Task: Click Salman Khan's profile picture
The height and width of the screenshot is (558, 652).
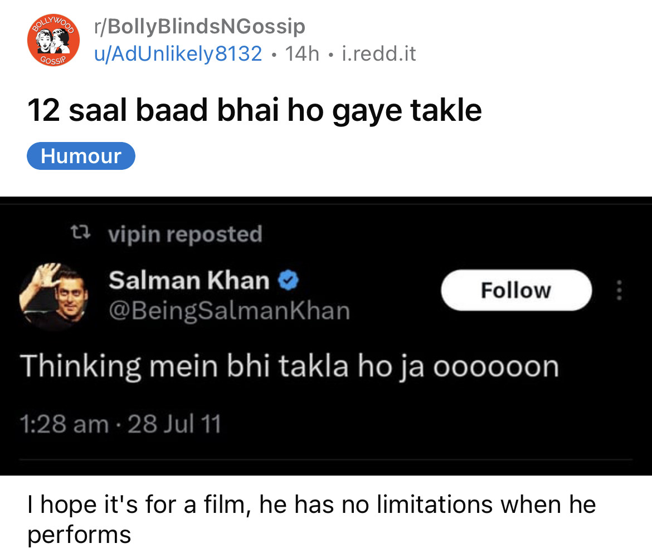Action: tap(55, 294)
